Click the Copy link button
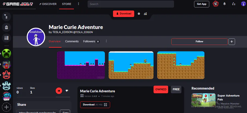 tap(65, 111)
